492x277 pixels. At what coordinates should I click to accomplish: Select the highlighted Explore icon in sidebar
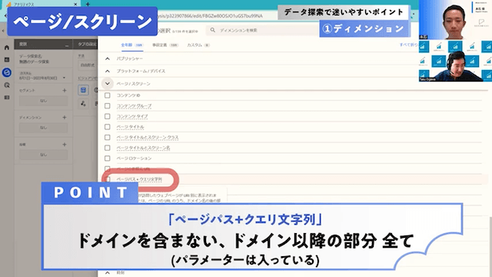[7, 72]
